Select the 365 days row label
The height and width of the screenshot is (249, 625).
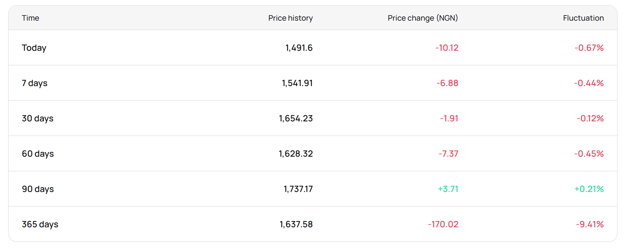pos(40,224)
